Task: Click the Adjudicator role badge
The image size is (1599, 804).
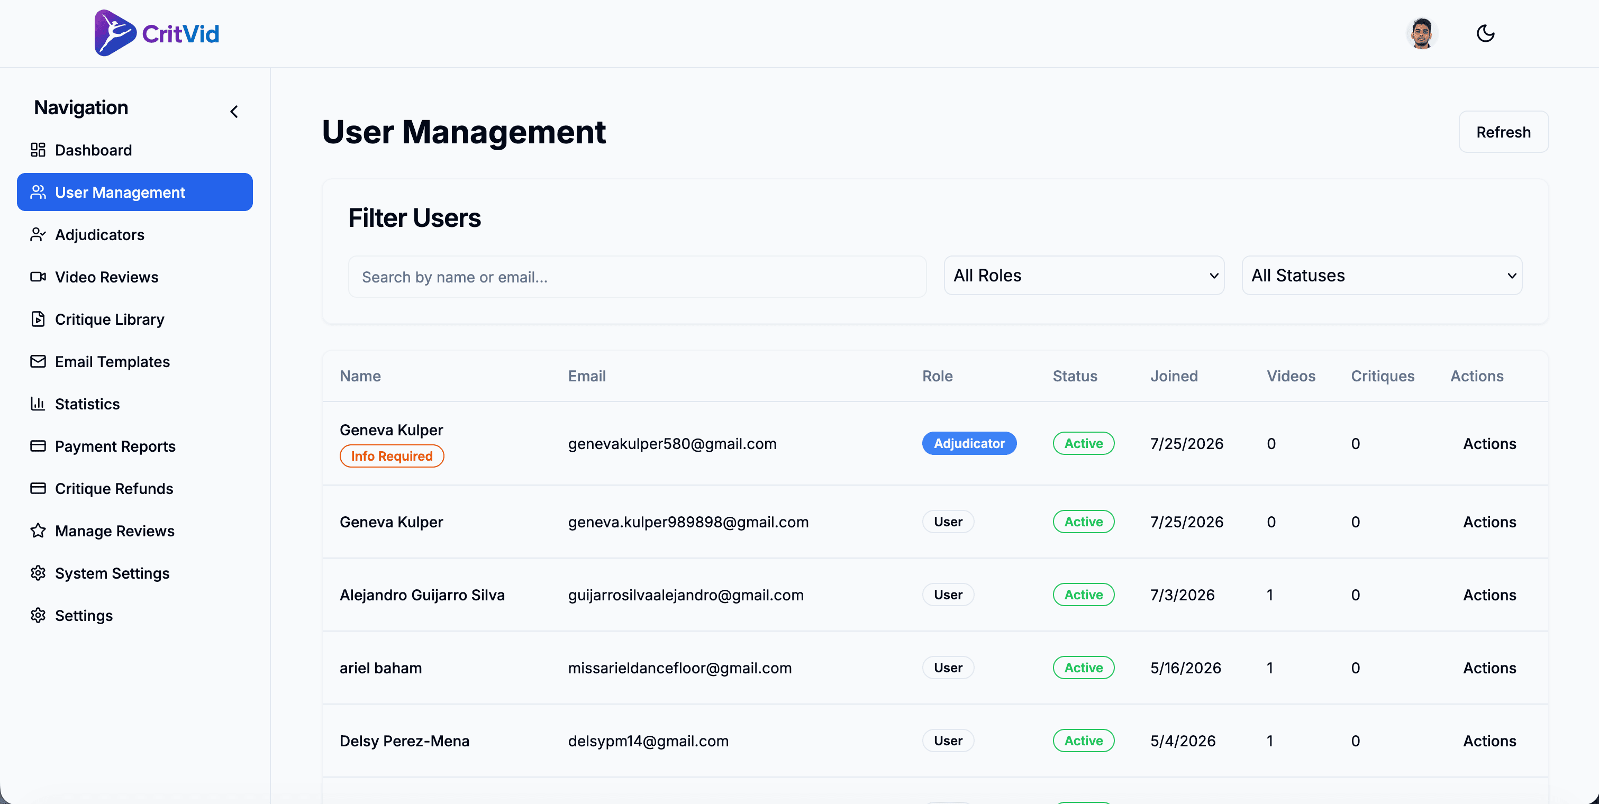Action: pyautogui.click(x=969, y=444)
